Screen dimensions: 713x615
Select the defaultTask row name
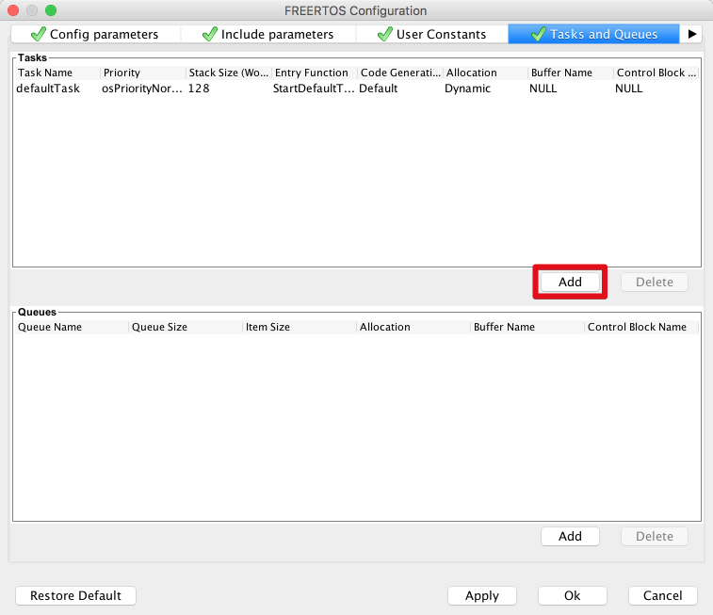pyautogui.click(x=48, y=89)
